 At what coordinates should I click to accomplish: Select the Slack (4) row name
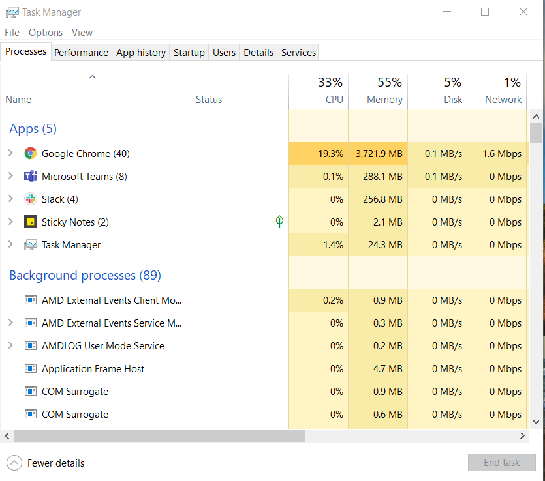pos(60,199)
